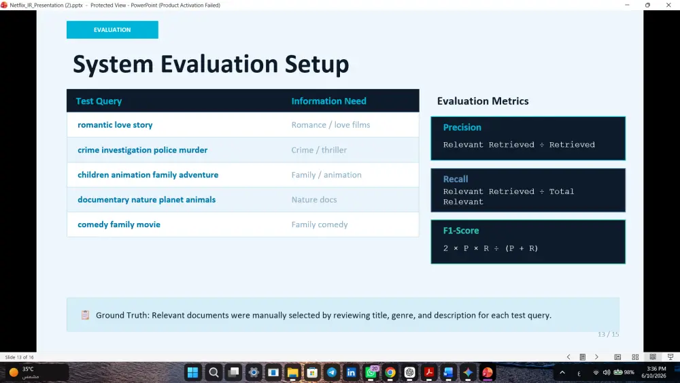Click the 'Family comedy' cell
This screenshot has height=383, width=680.
click(x=319, y=224)
